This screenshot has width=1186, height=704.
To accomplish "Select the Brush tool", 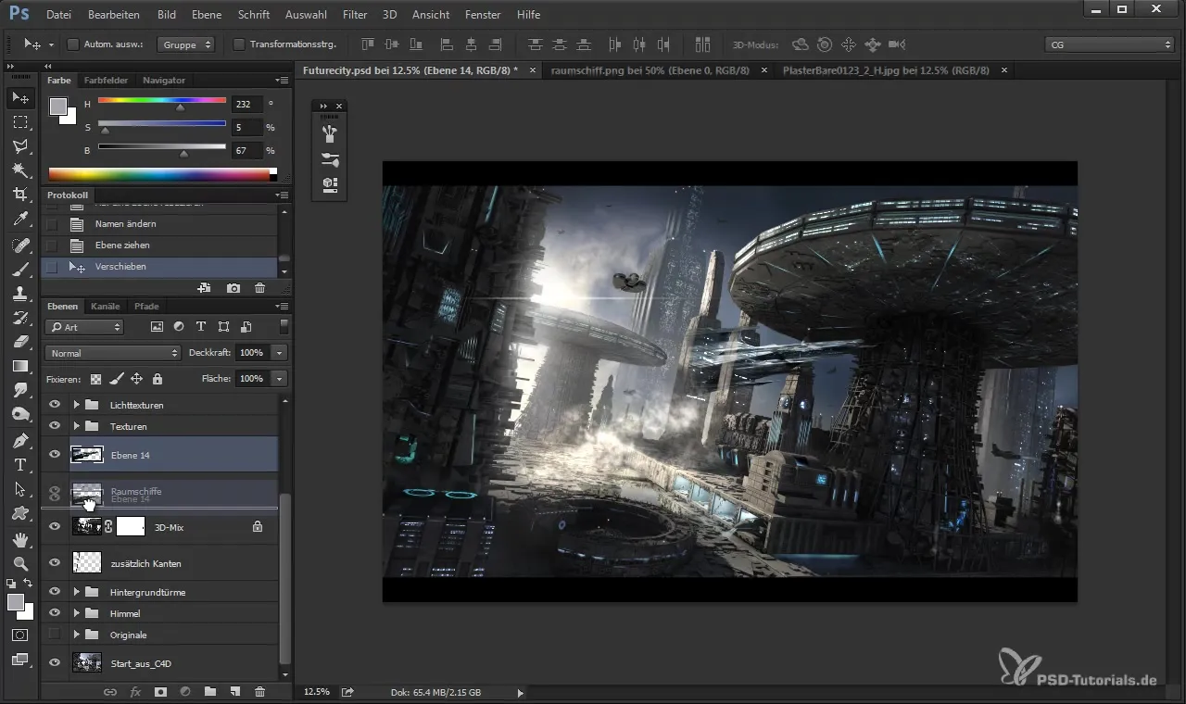I will pyautogui.click(x=20, y=270).
